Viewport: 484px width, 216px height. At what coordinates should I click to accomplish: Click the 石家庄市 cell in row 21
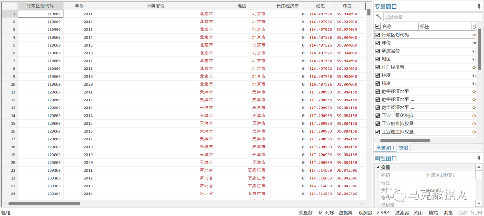(x=242, y=170)
